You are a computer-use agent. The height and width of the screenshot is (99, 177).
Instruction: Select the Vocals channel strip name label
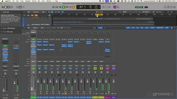(x=95, y=97)
